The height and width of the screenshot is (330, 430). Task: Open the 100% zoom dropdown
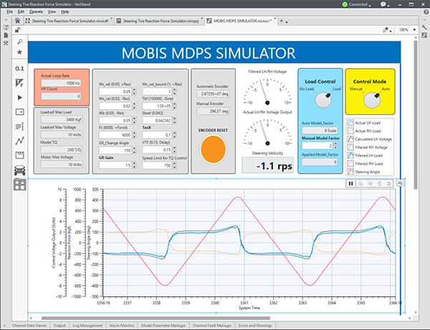[x=408, y=30]
